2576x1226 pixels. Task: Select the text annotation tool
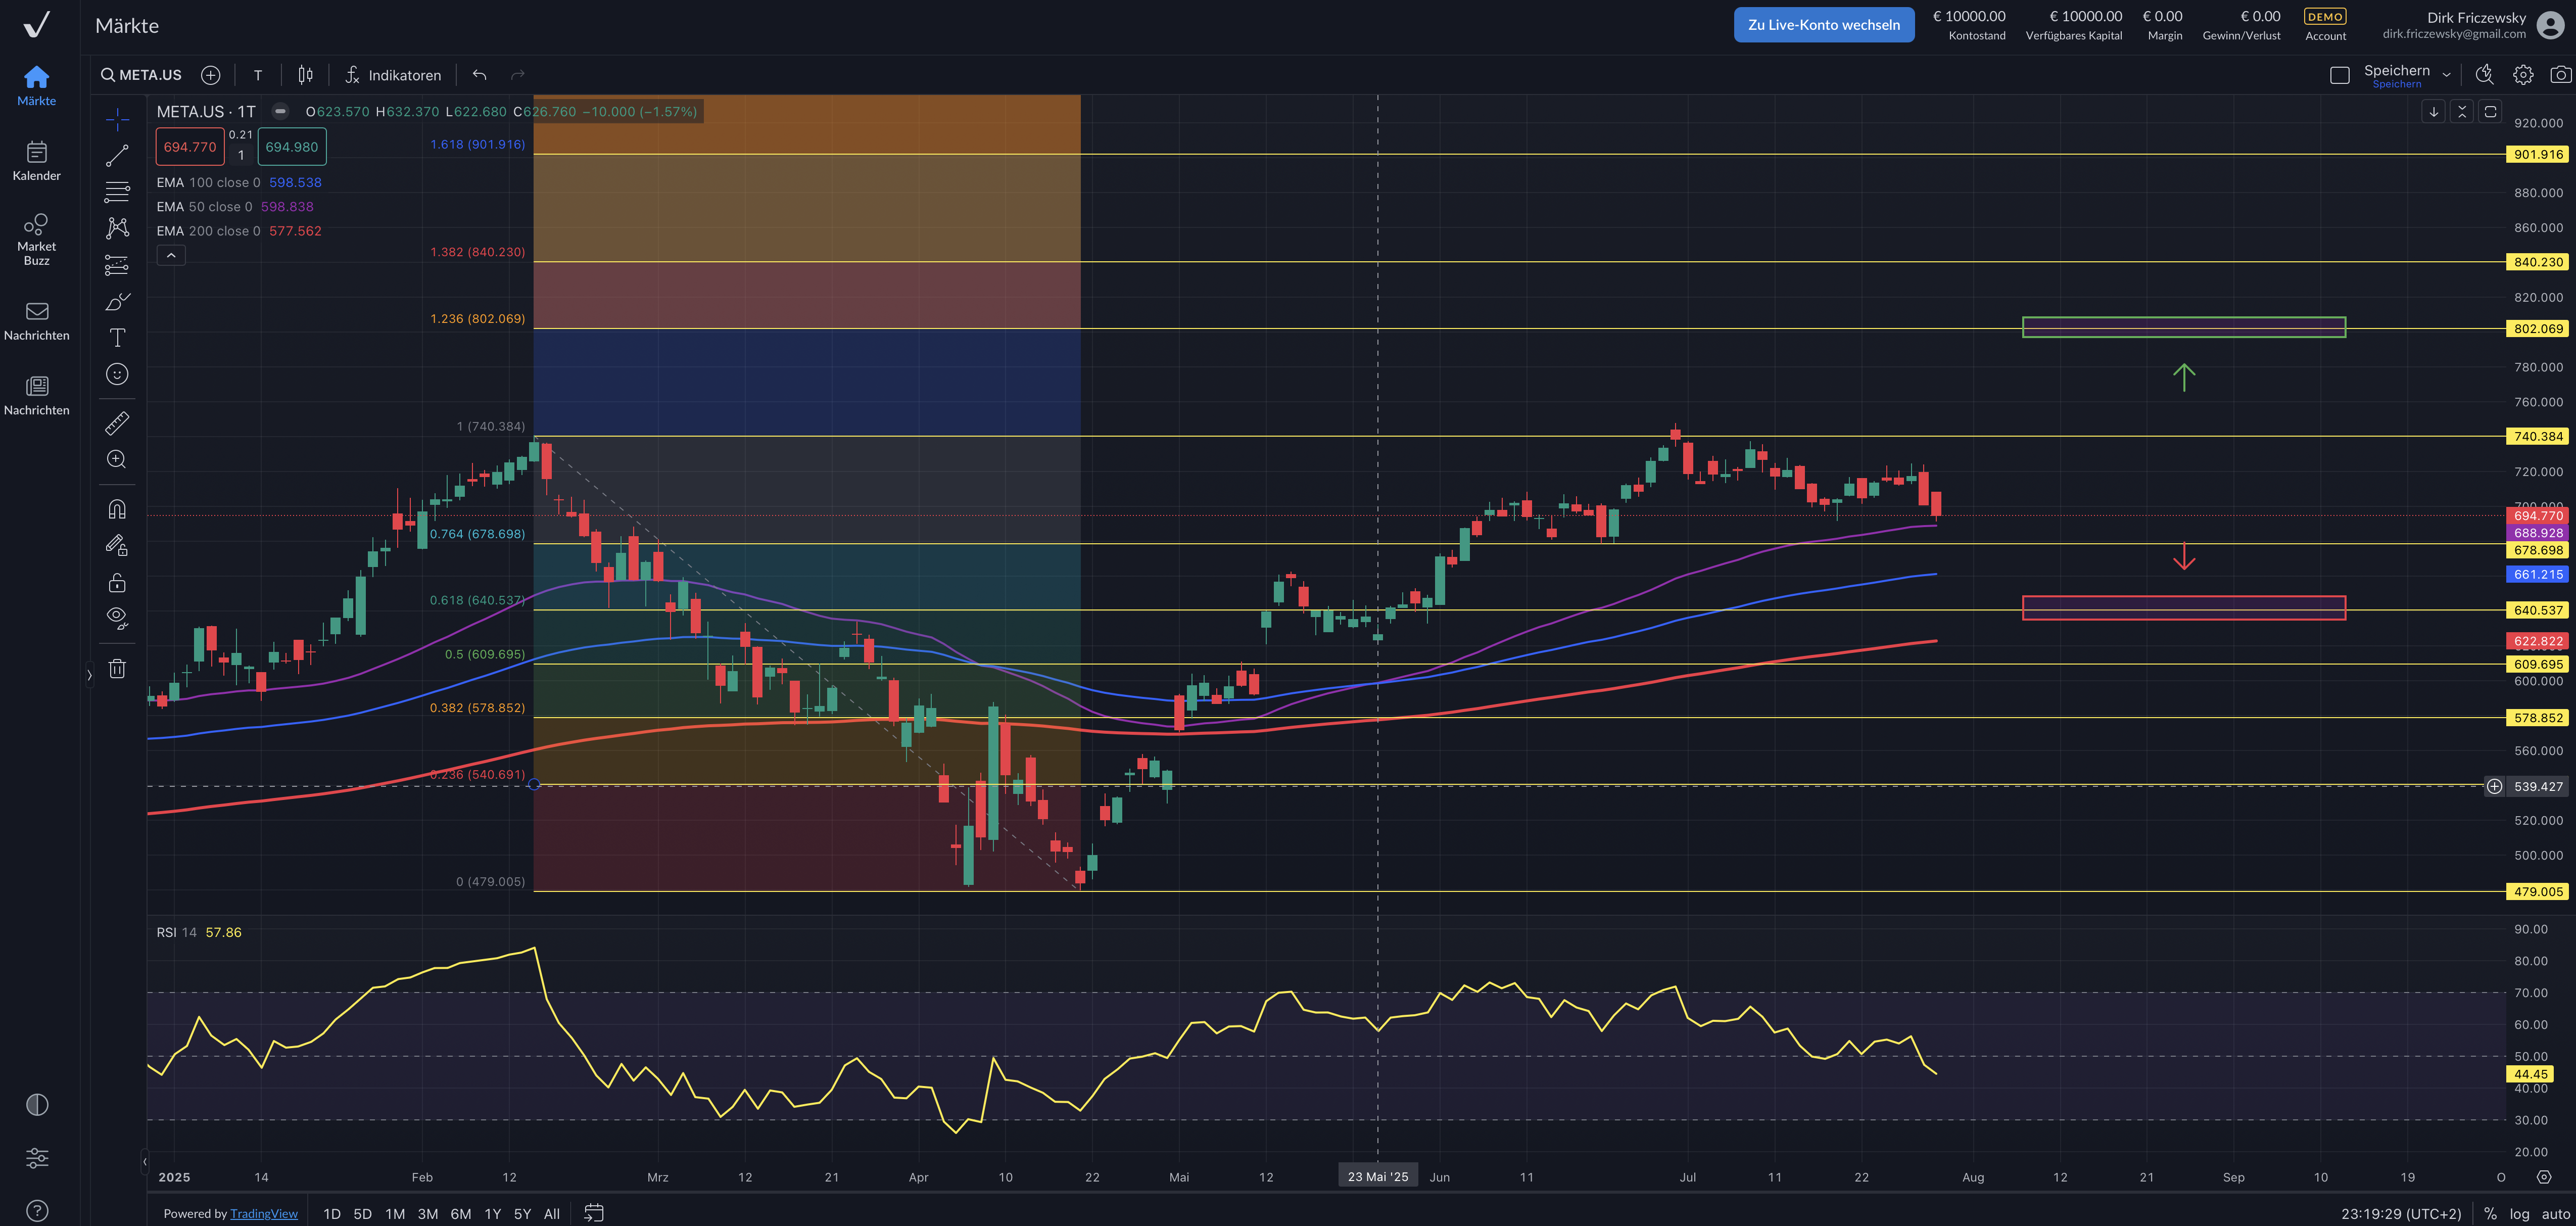[117, 338]
